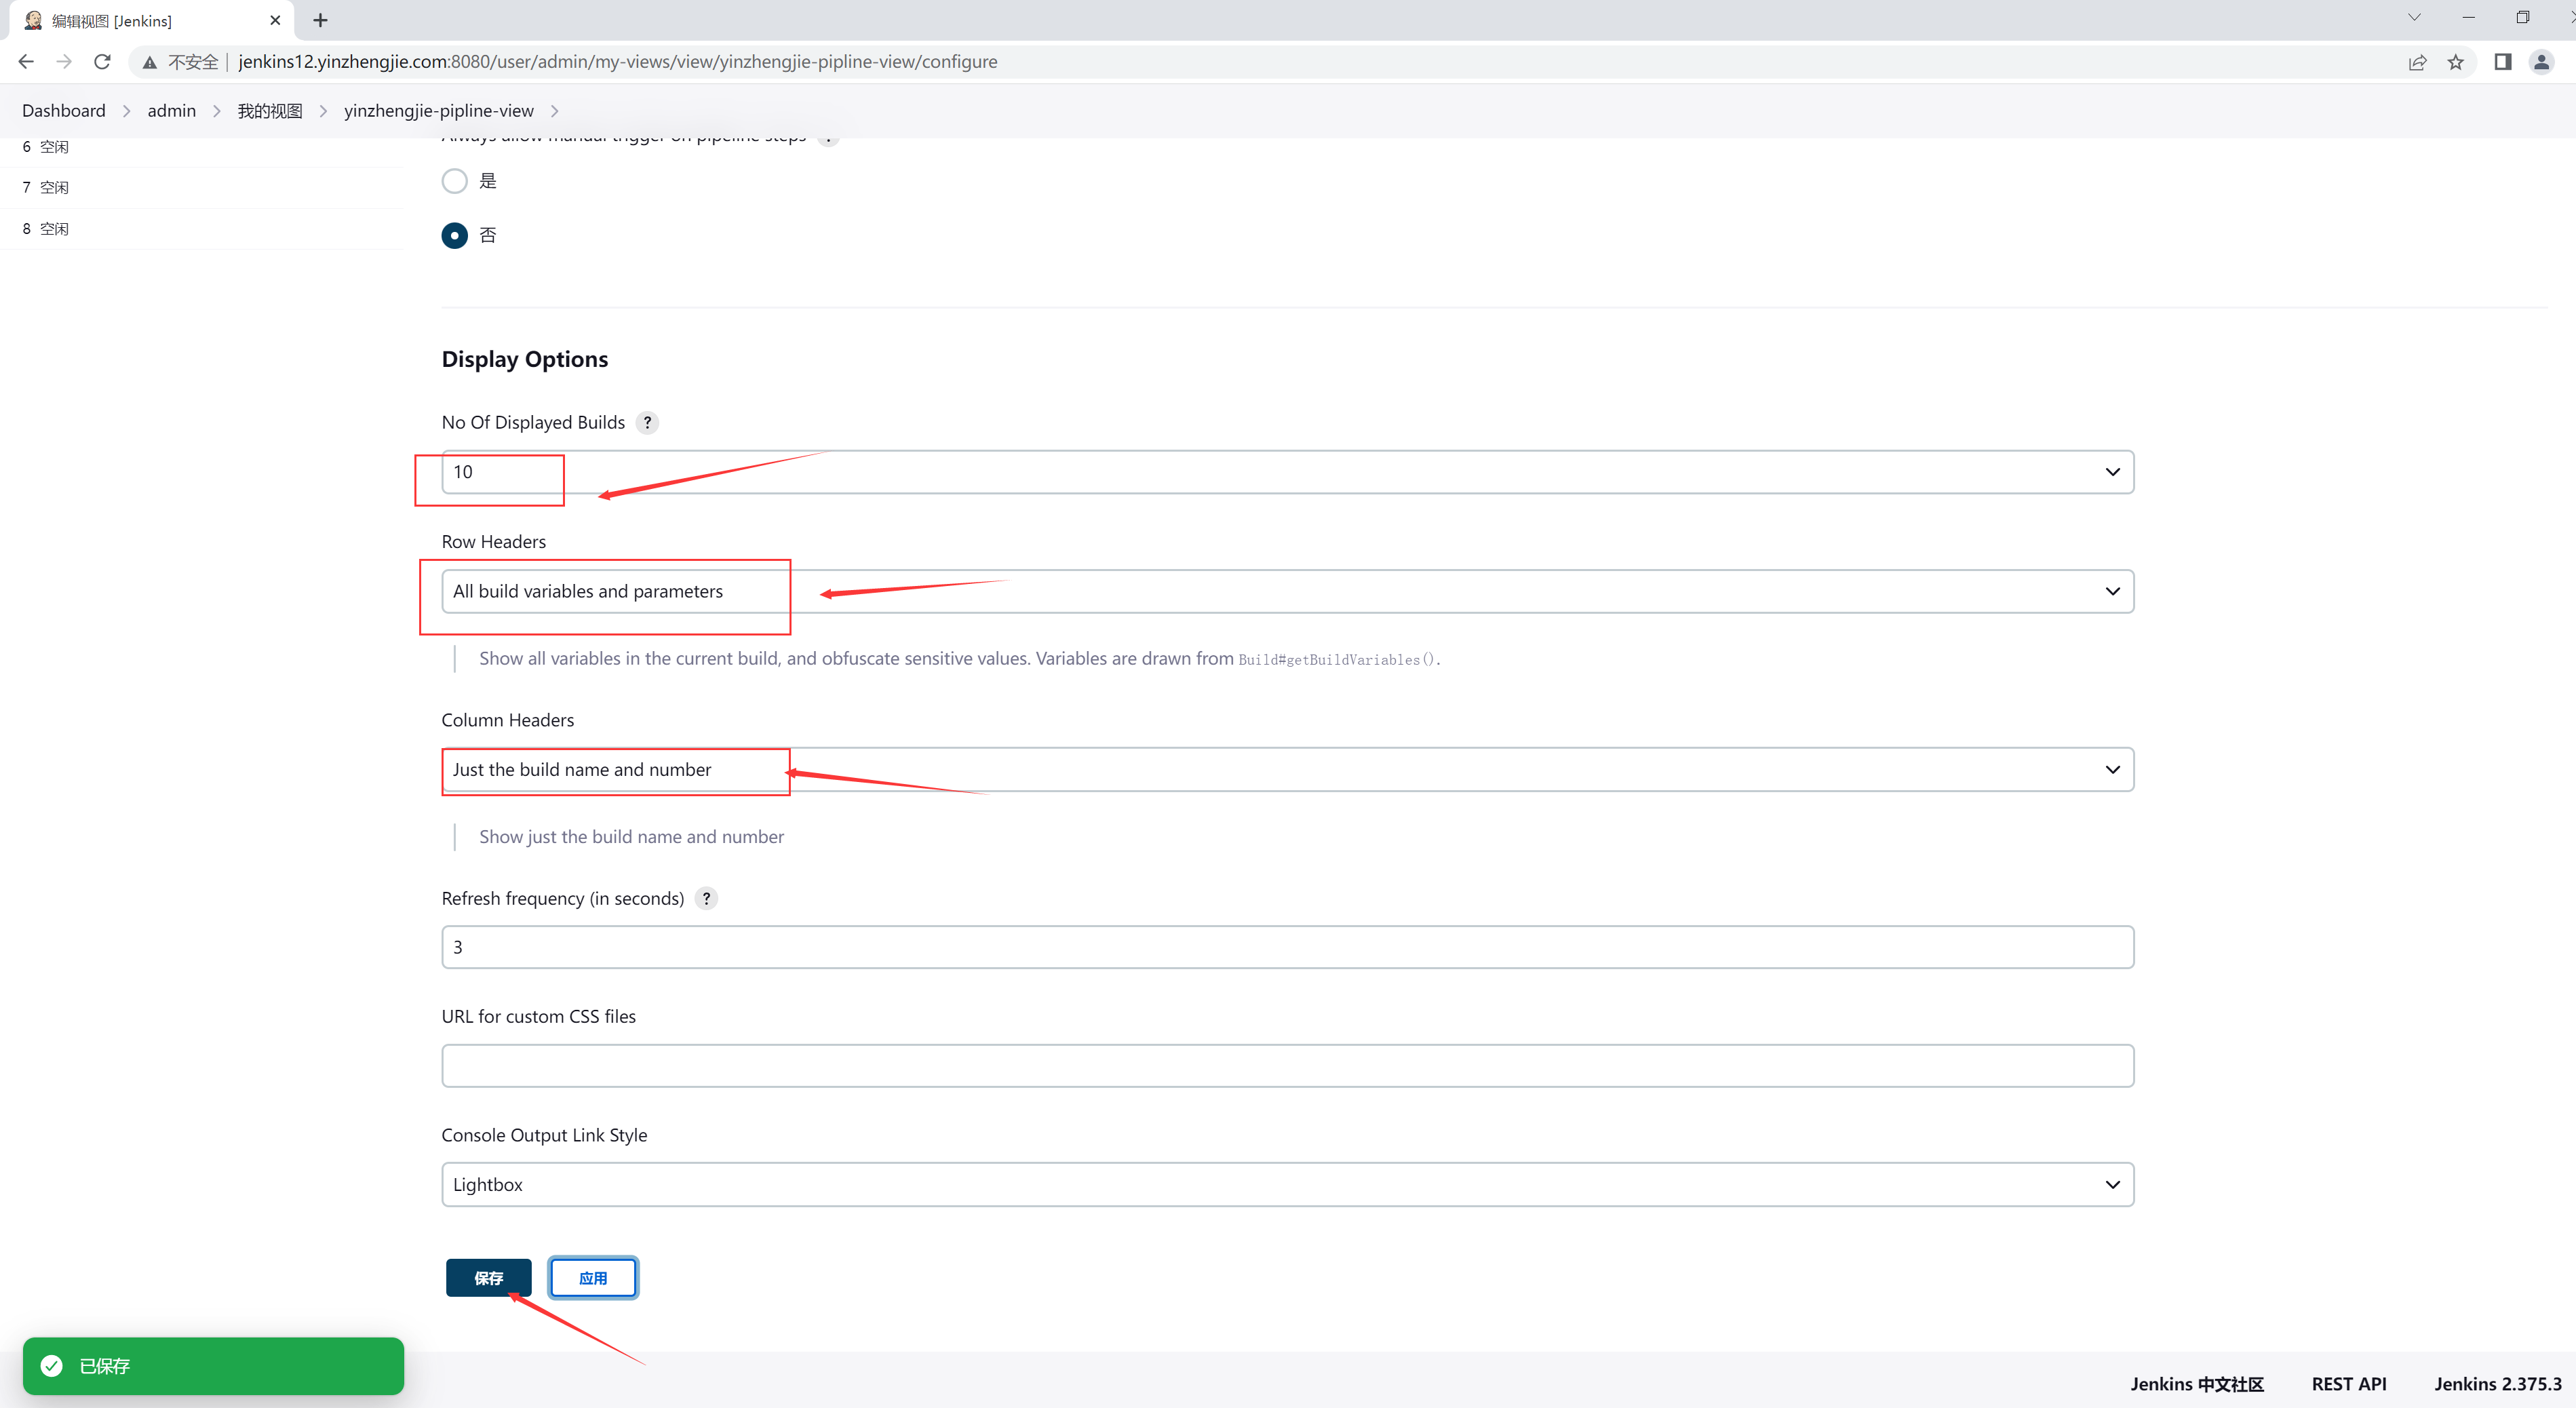Select the 否 radio button
2576x1408 pixels.
[455, 235]
